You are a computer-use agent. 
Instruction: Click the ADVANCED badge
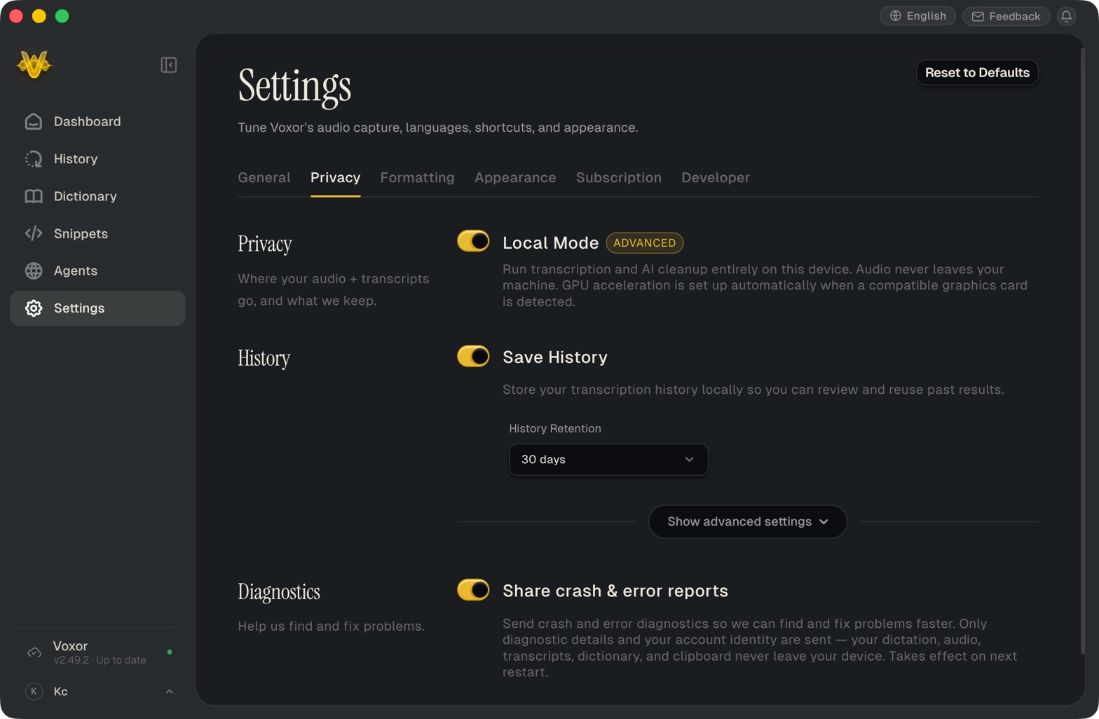[x=644, y=242]
